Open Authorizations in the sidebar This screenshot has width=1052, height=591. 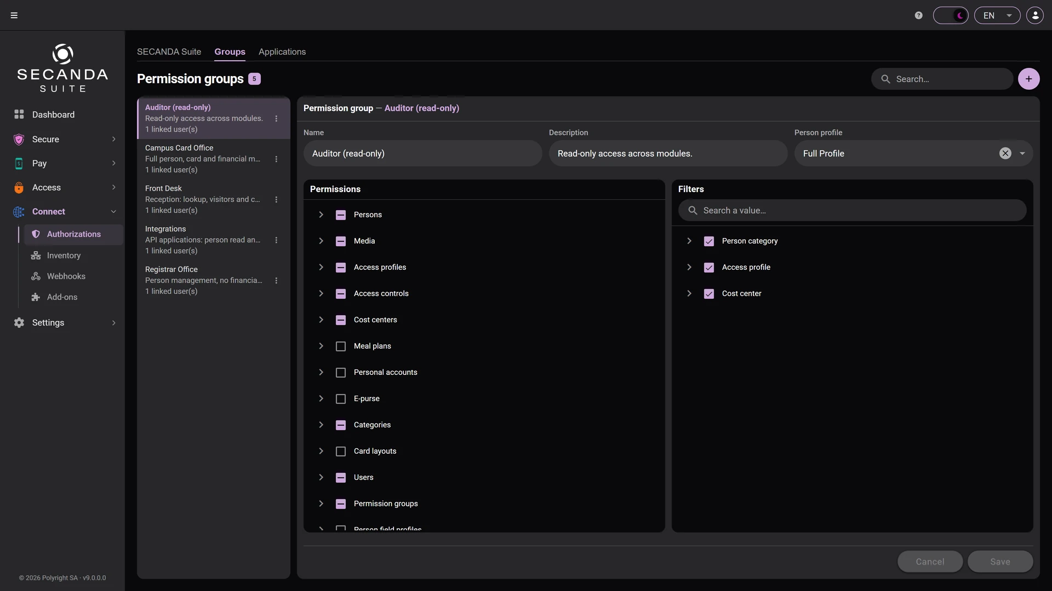pyautogui.click(x=73, y=234)
